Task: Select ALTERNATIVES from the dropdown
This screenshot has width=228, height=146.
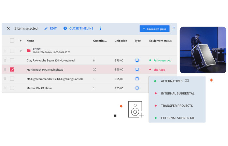Action: point(172,81)
